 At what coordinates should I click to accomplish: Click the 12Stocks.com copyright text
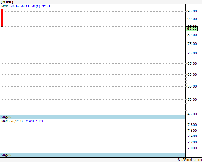click(x=190, y=160)
